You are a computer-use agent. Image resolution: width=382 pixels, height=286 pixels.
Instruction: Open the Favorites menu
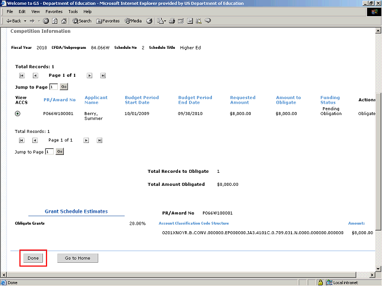click(x=54, y=11)
